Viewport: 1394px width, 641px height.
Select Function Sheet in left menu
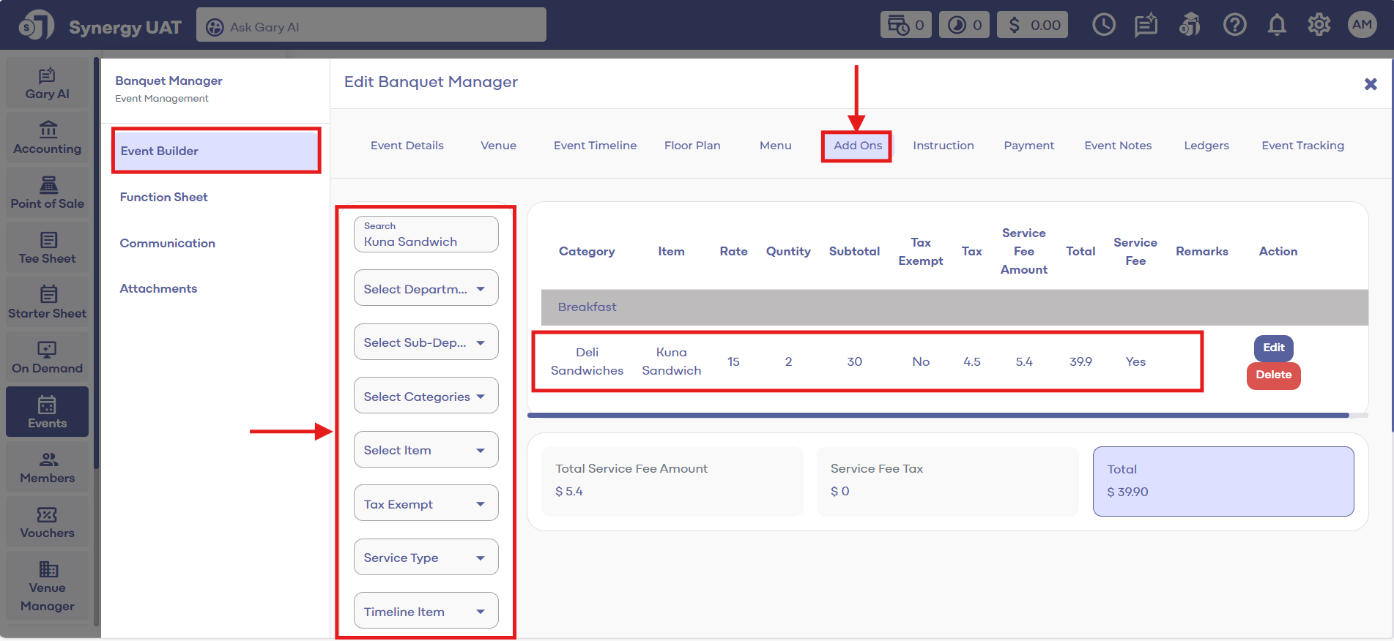click(164, 197)
